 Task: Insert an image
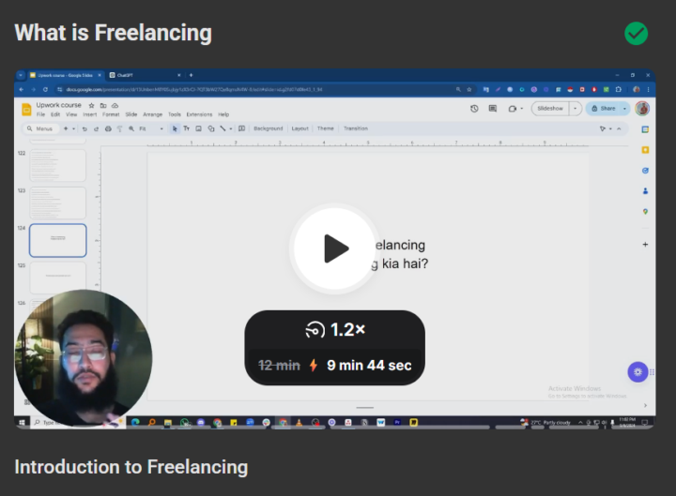(x=199, y=128)
